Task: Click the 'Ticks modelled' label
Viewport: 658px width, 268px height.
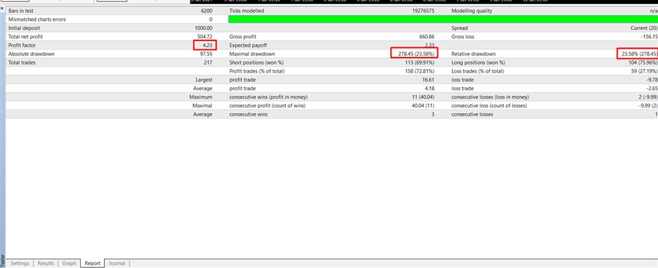Action: (x=247, y=11)
